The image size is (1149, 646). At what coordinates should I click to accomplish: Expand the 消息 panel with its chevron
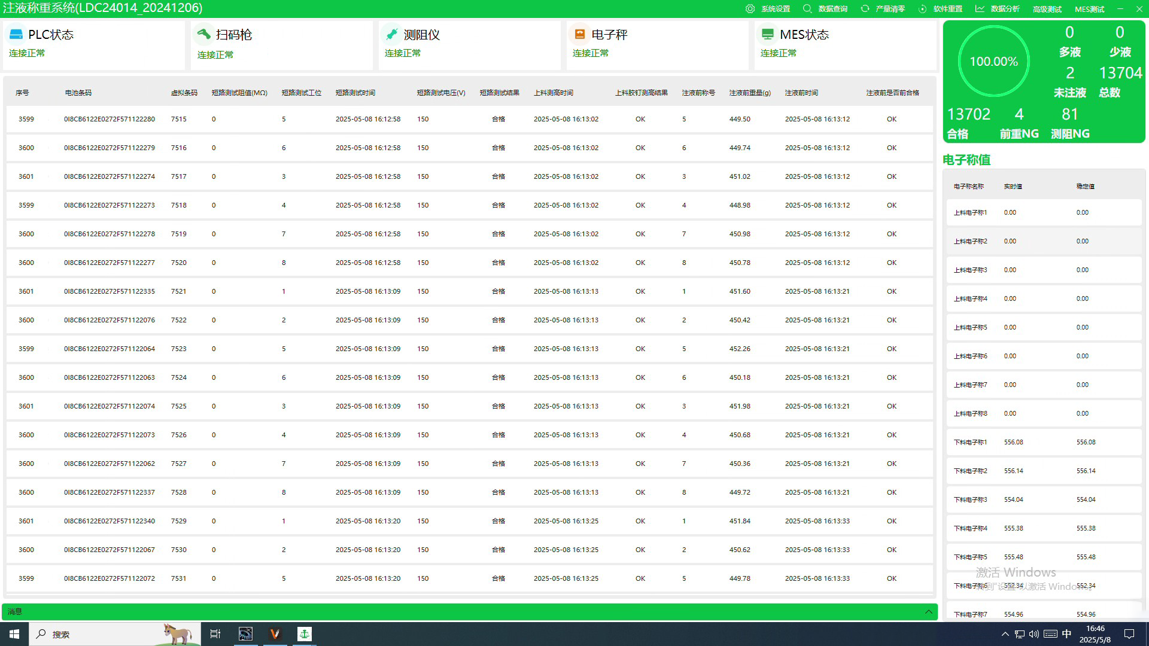click(928, 611)
